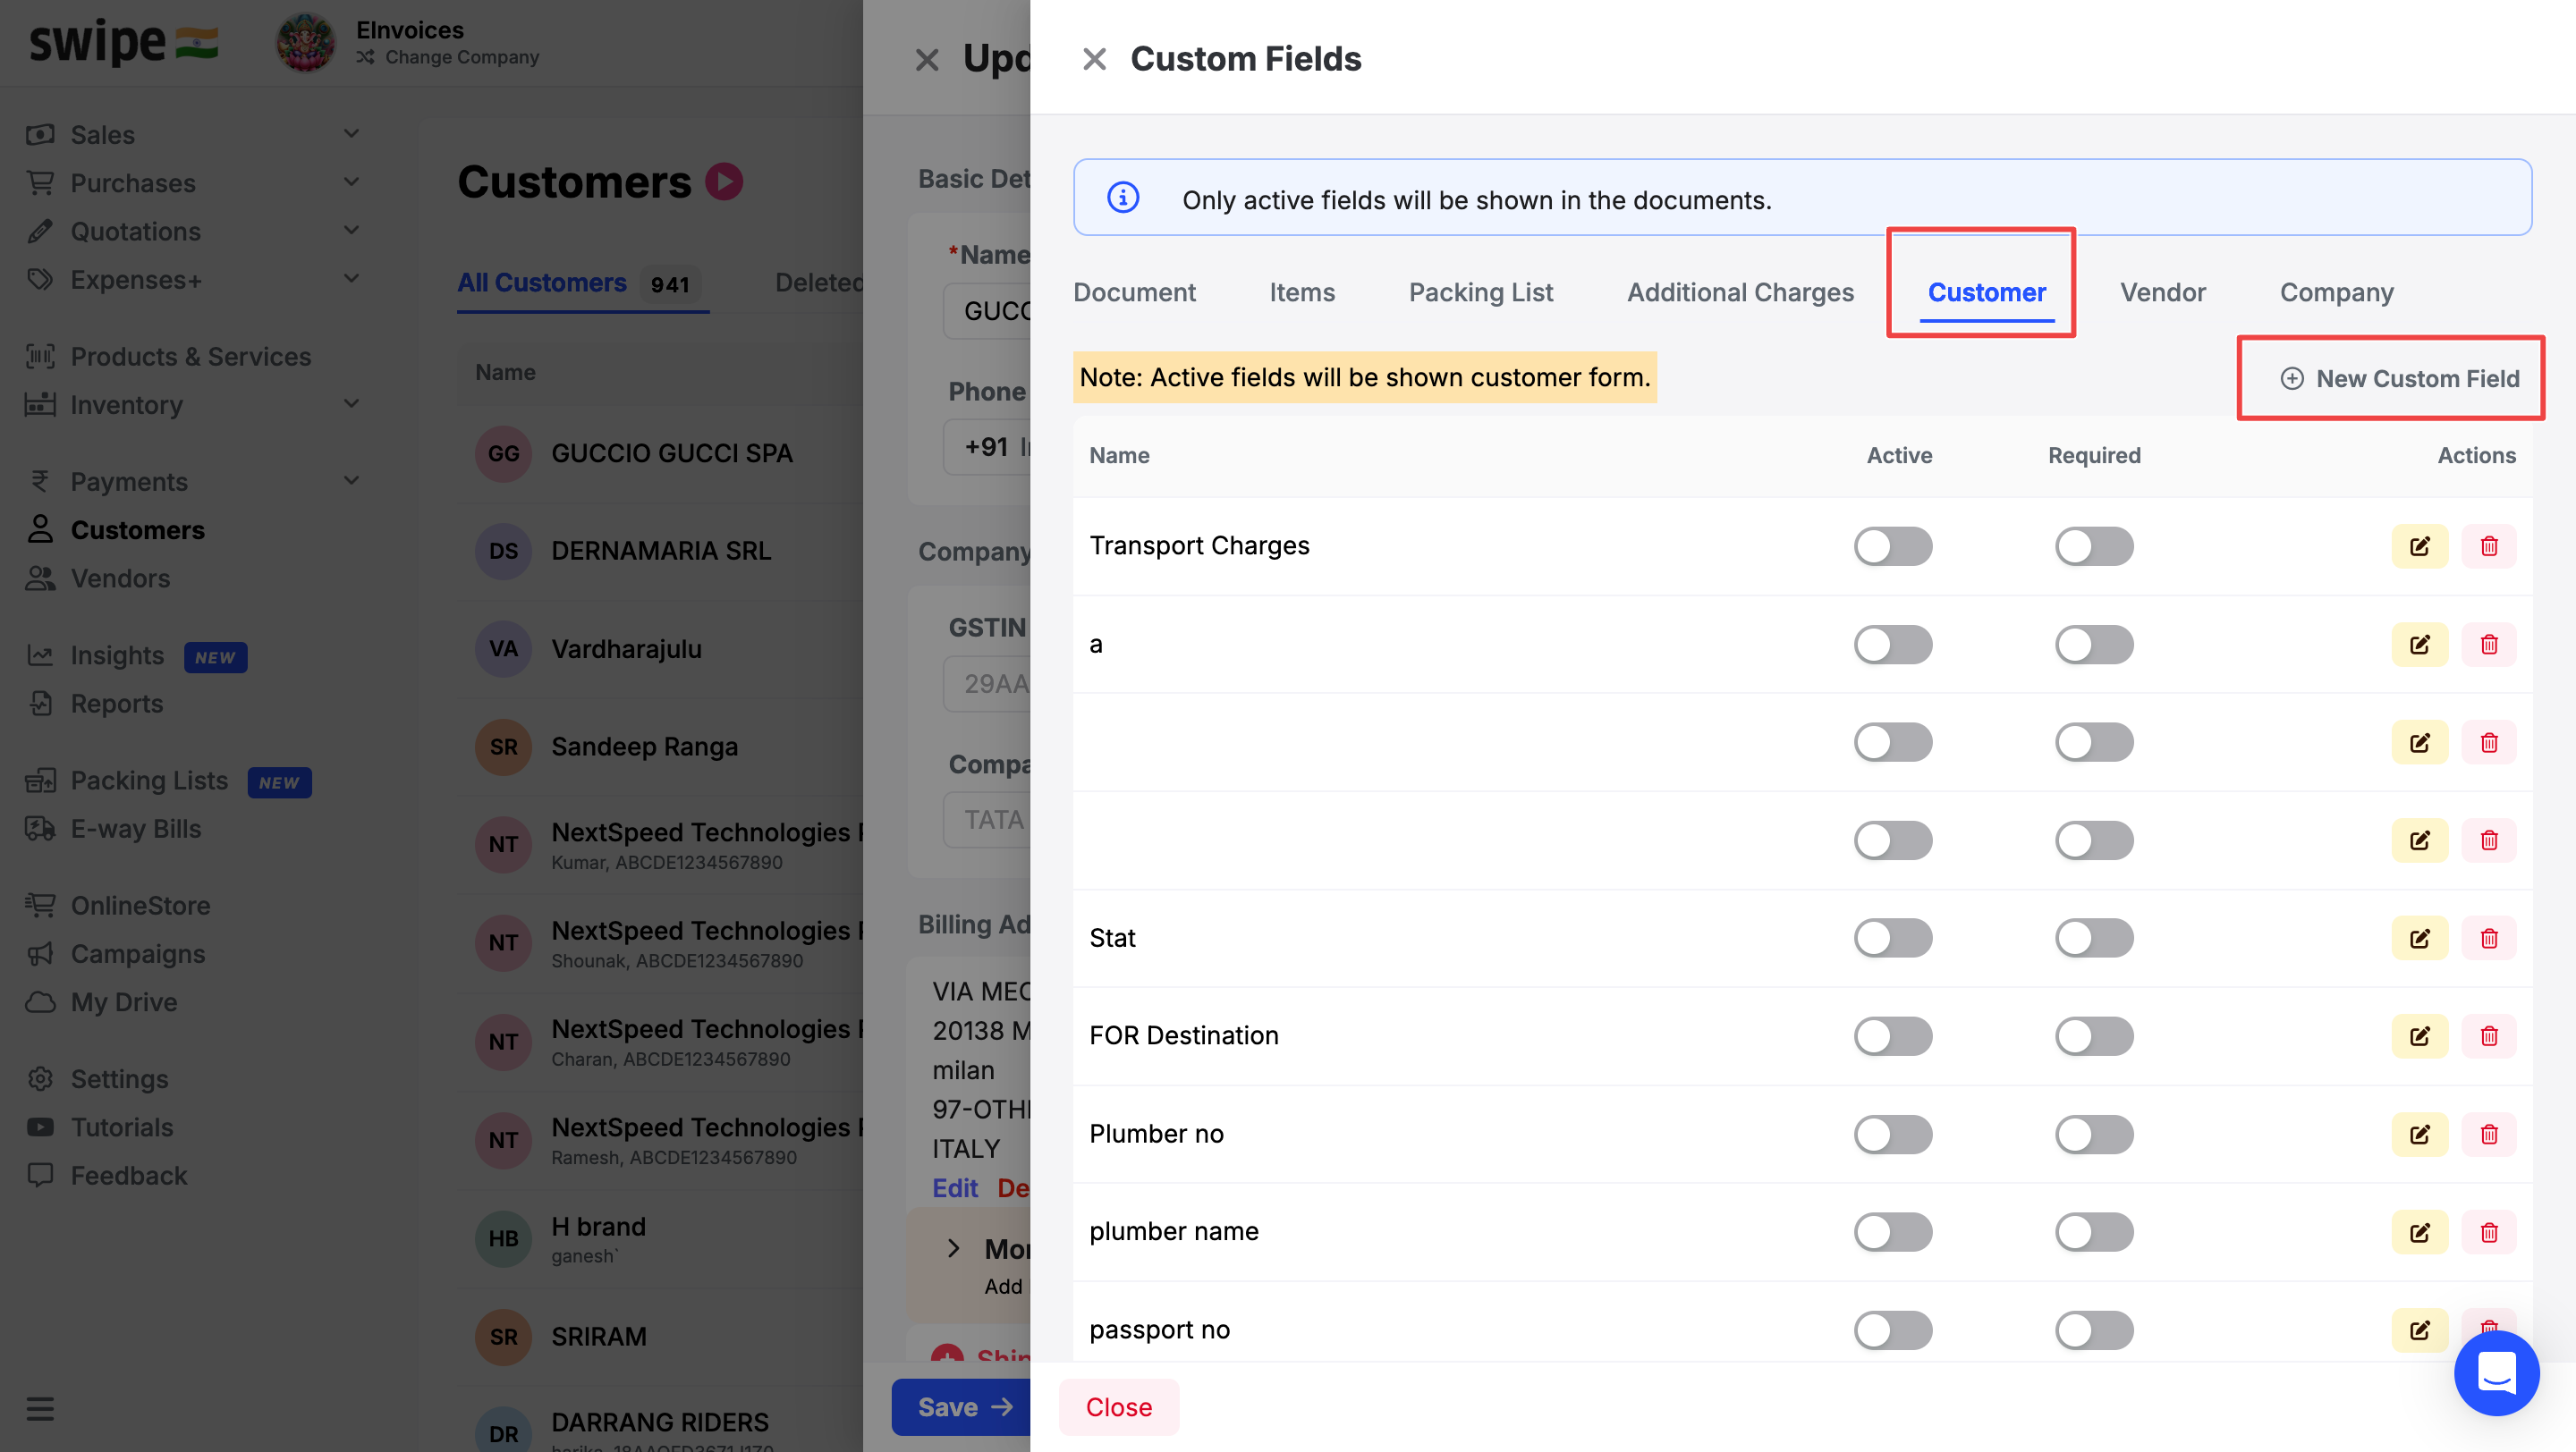Select the Sandeep Ranga customer row
This screenshot has width=2576, height=1452.
660,747
